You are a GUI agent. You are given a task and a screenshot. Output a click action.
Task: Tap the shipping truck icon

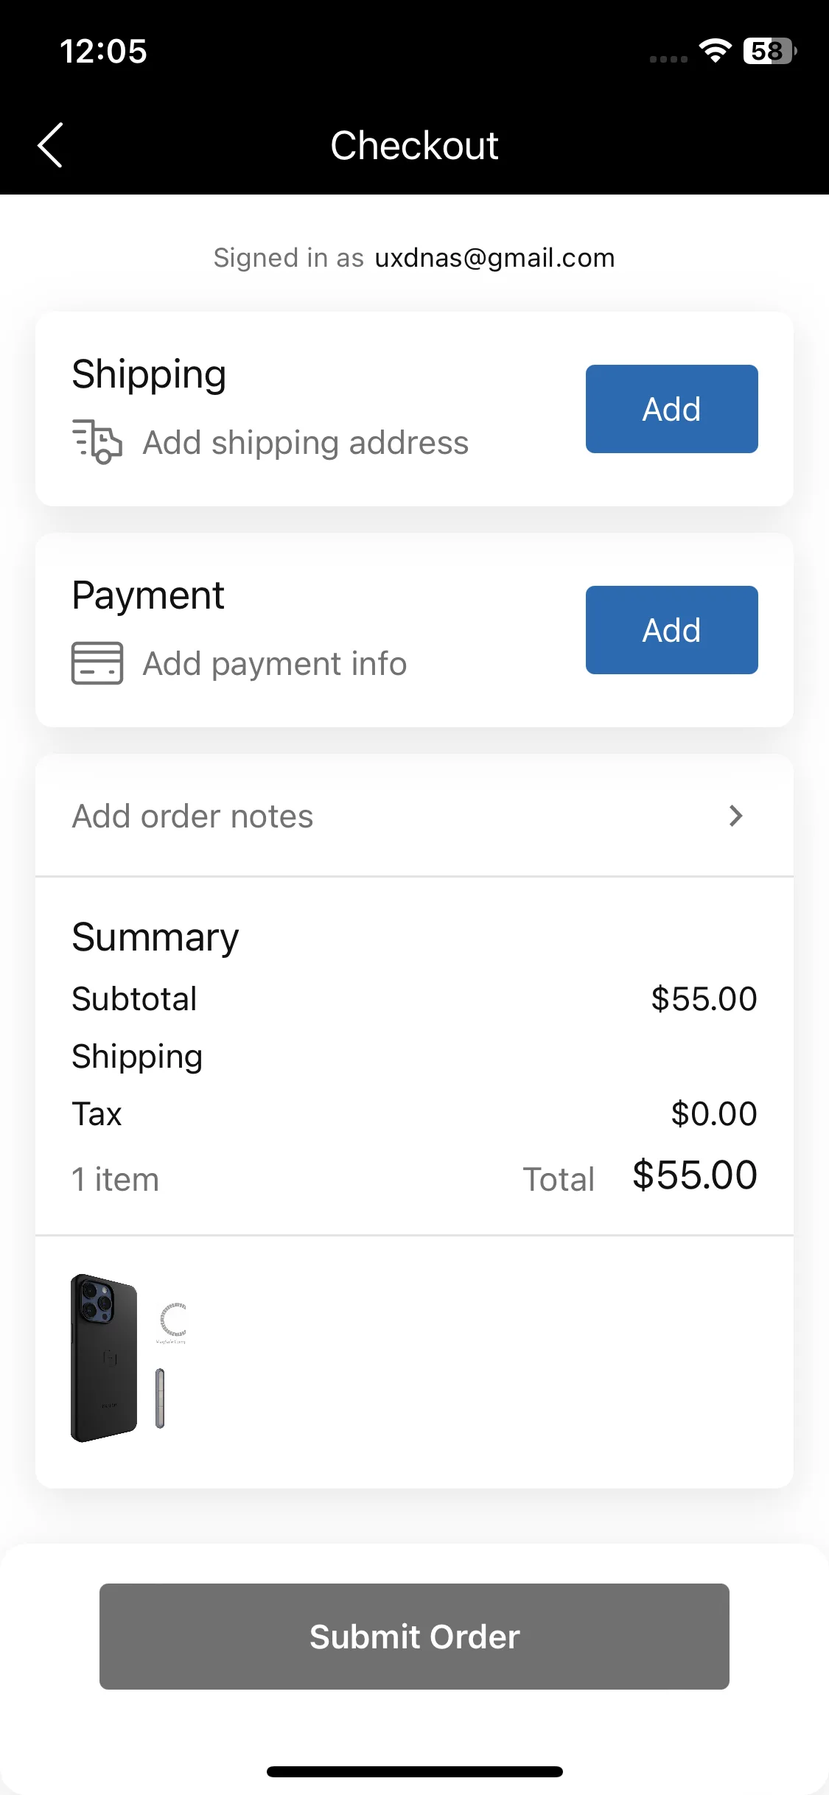[97, 441]
